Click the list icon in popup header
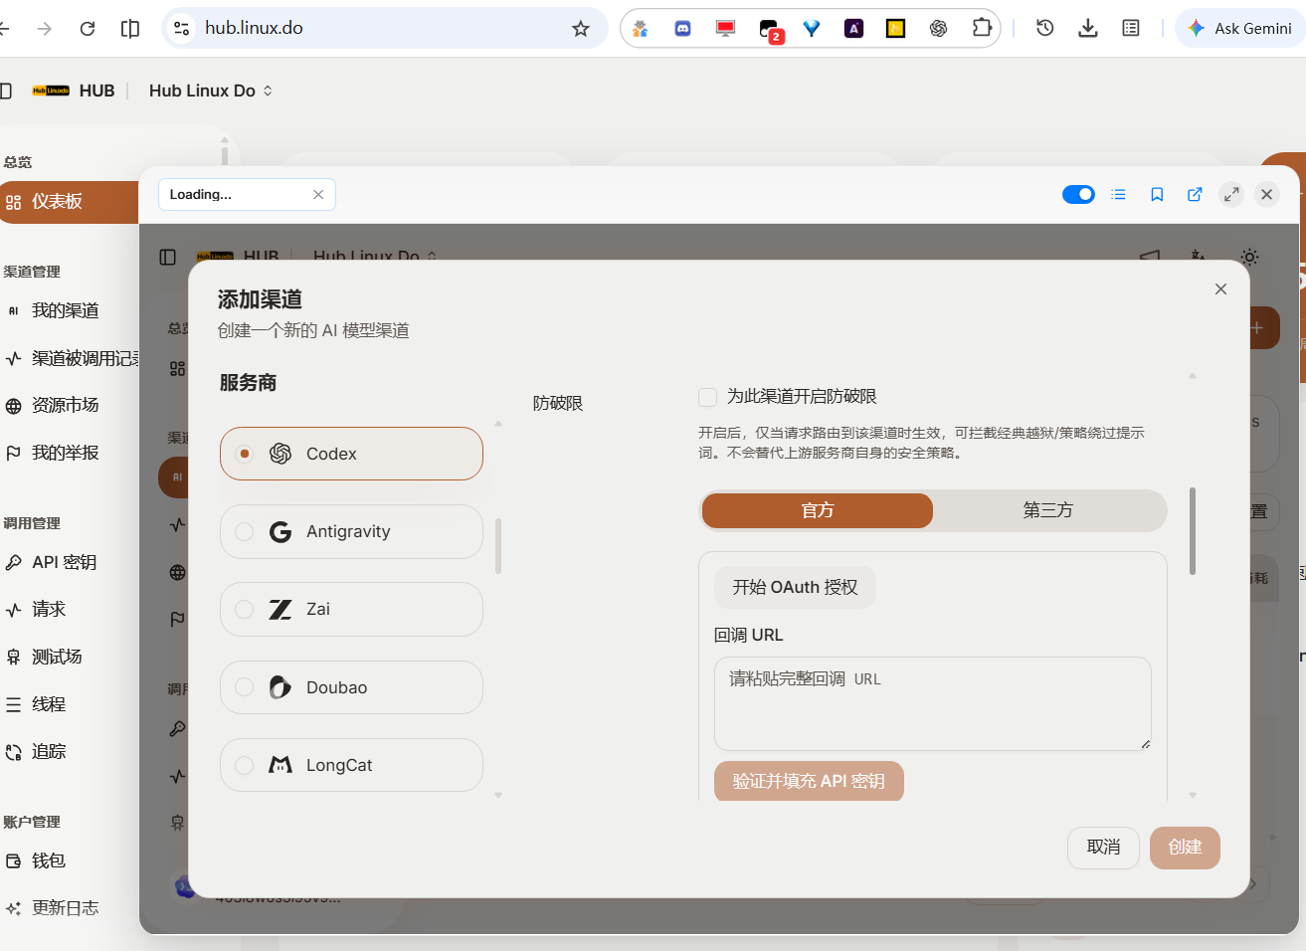The image size is (1306, 951). pyautogui.click(x=1119, y=194)
